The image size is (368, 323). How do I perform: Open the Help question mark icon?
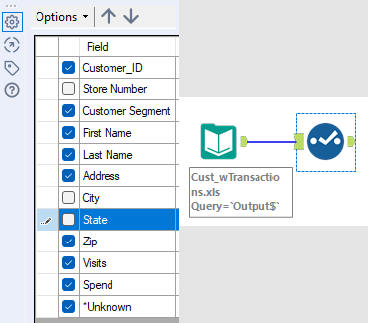click(11, 90)
